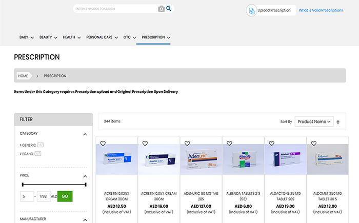This screenshot has width=359, height=223.
Task: Click the minimum price field showing 5
Action: point(27,196)
